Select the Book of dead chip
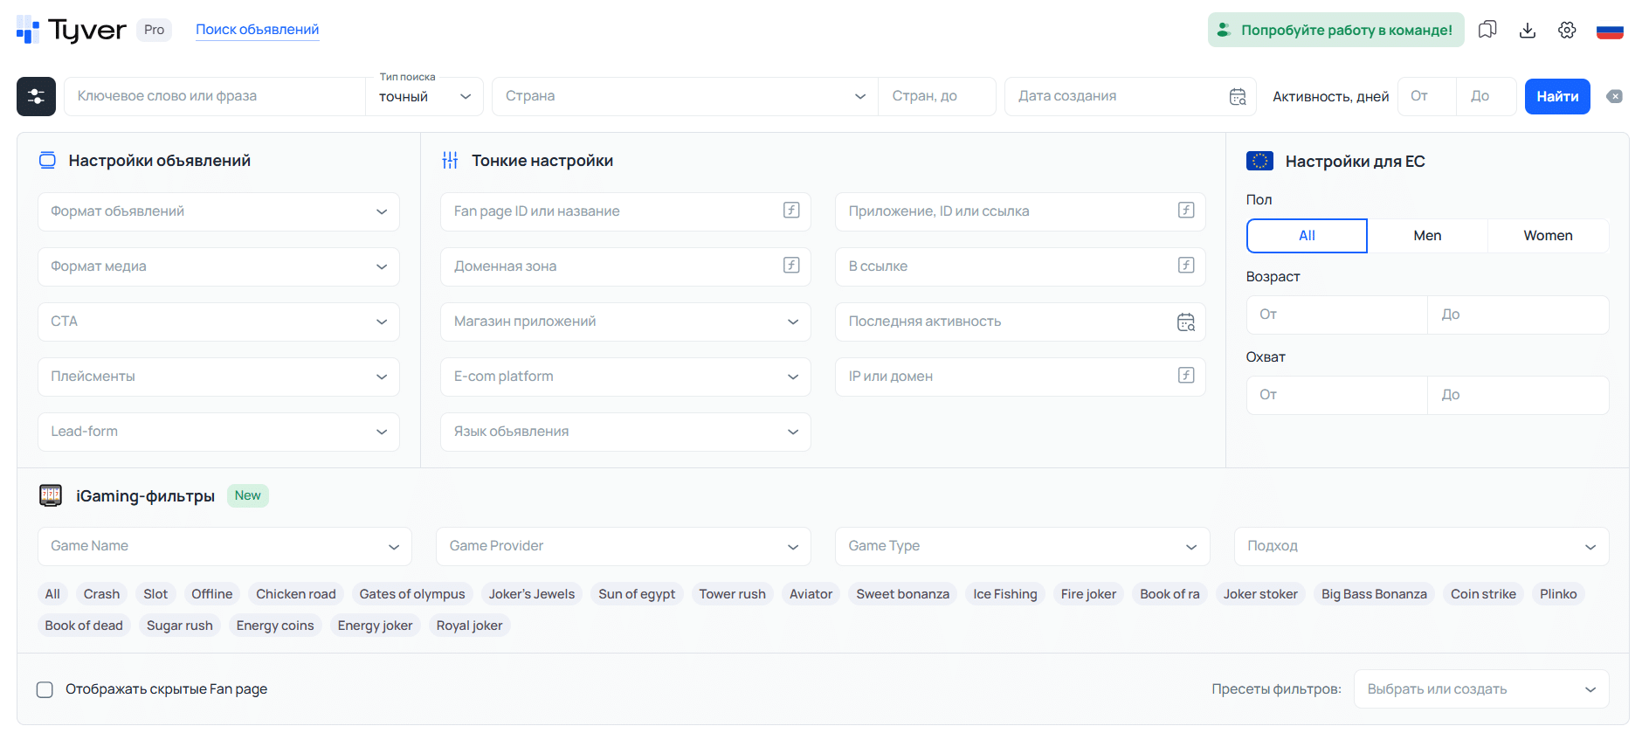Image resolution: width=1649 pixels, height=740 pixels. tap(84, 626)
